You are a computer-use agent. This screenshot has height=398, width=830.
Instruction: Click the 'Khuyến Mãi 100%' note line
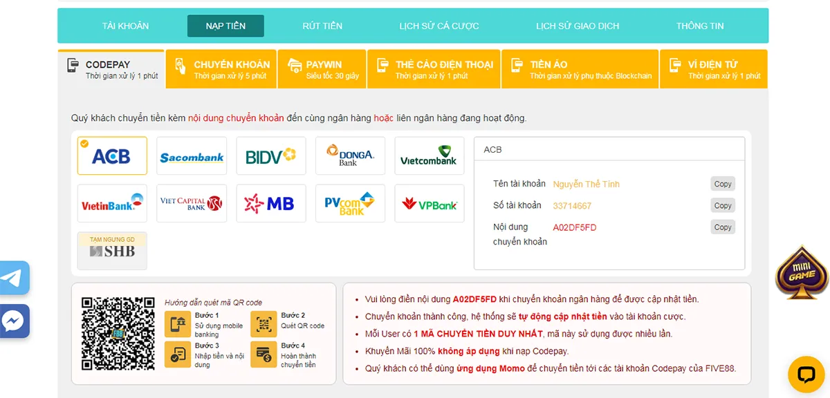click(467, 352)
